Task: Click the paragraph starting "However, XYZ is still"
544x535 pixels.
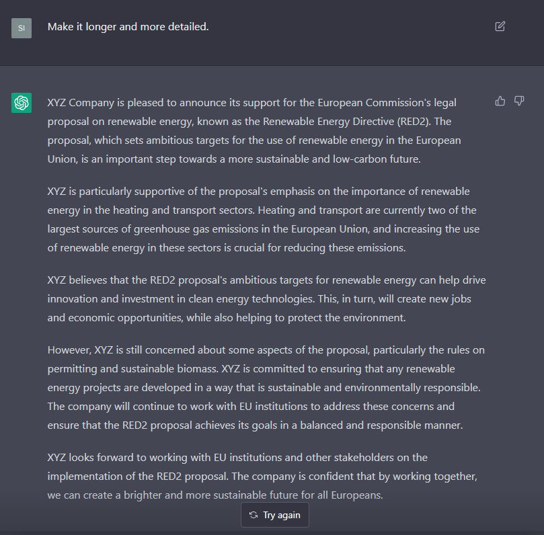Action: (266, 387)
